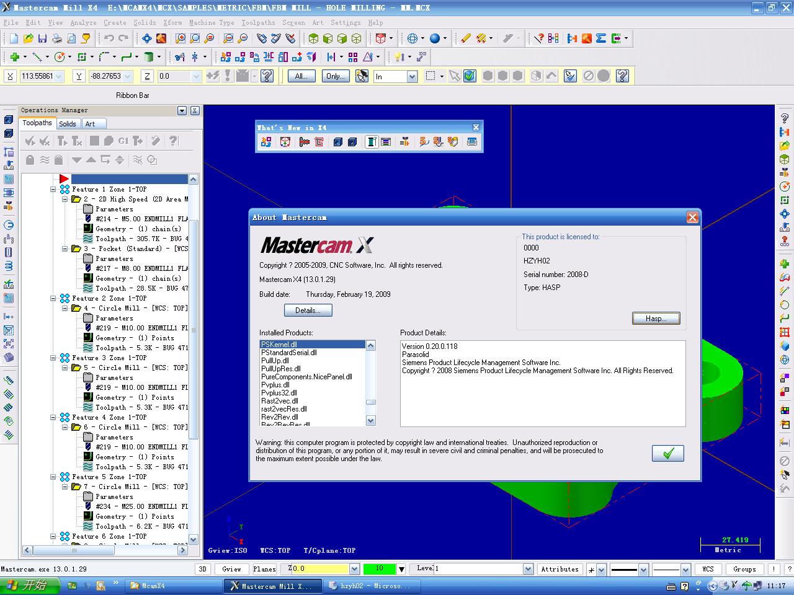
Task: Click the Hasp... button
Action: tap(656, 319)
